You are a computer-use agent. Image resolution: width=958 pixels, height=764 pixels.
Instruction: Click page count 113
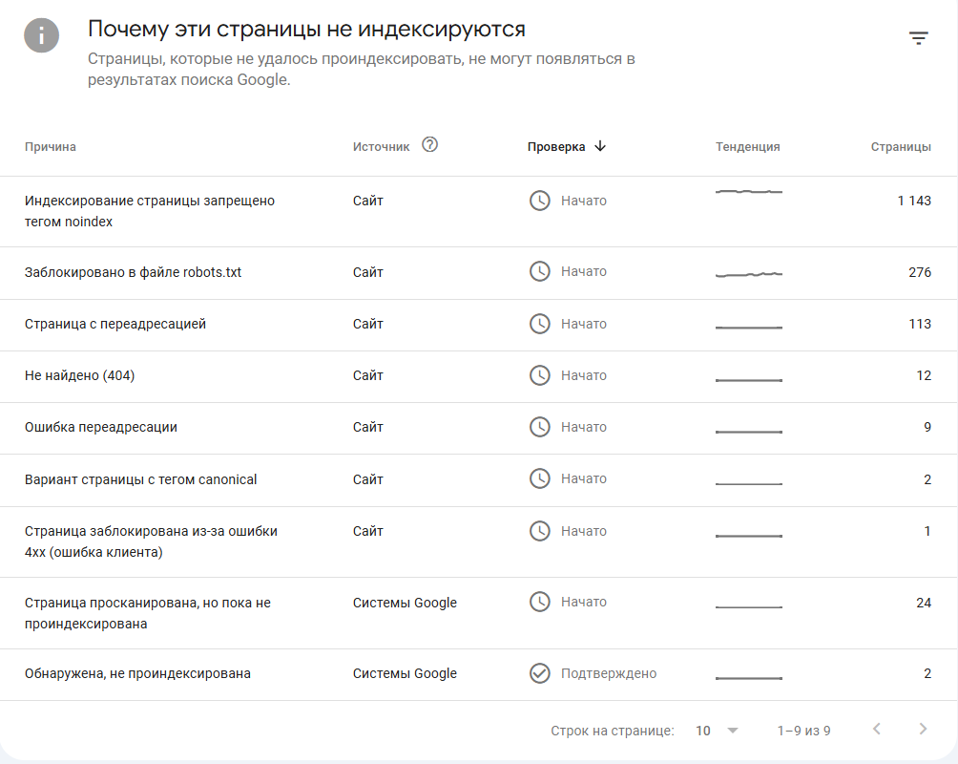coord(920,324)
